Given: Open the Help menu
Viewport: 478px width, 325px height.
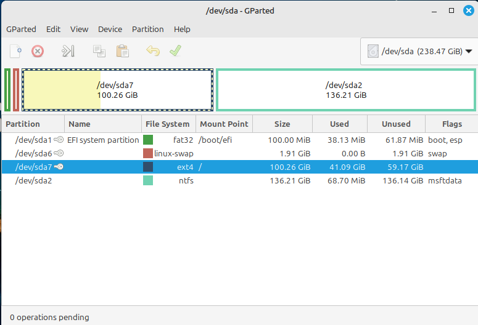Looking at the screenshot, I should [x=182, y=29].
